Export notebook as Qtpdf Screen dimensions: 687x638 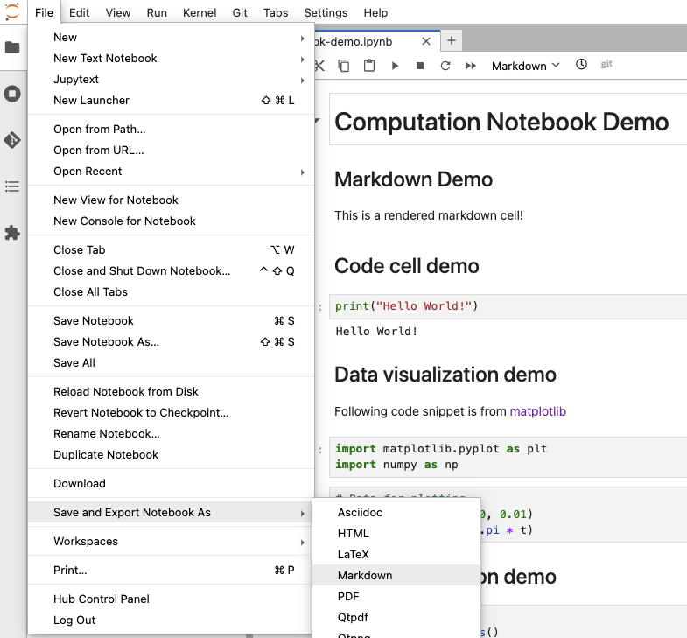(x=396, y=618)
